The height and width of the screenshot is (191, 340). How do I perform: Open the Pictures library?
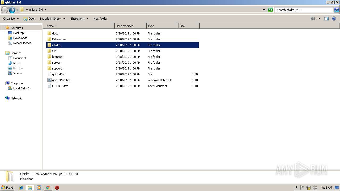click(x=18, y=68)
